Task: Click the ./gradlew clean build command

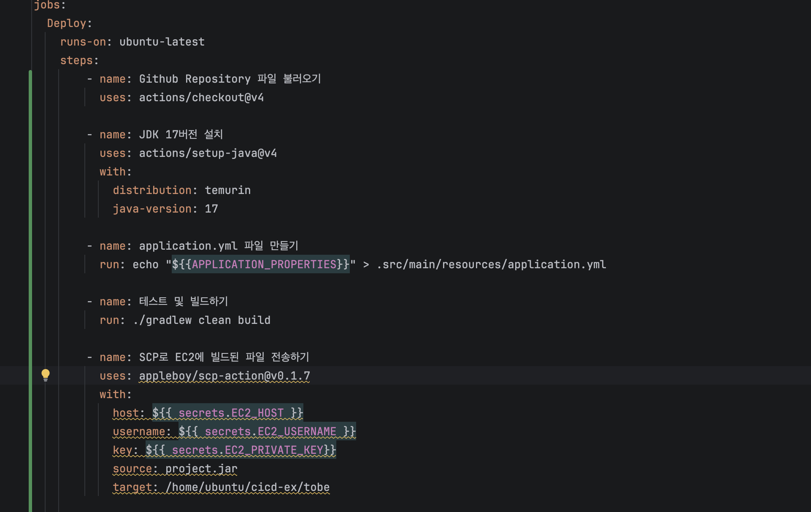Action: tap(201, 320)
